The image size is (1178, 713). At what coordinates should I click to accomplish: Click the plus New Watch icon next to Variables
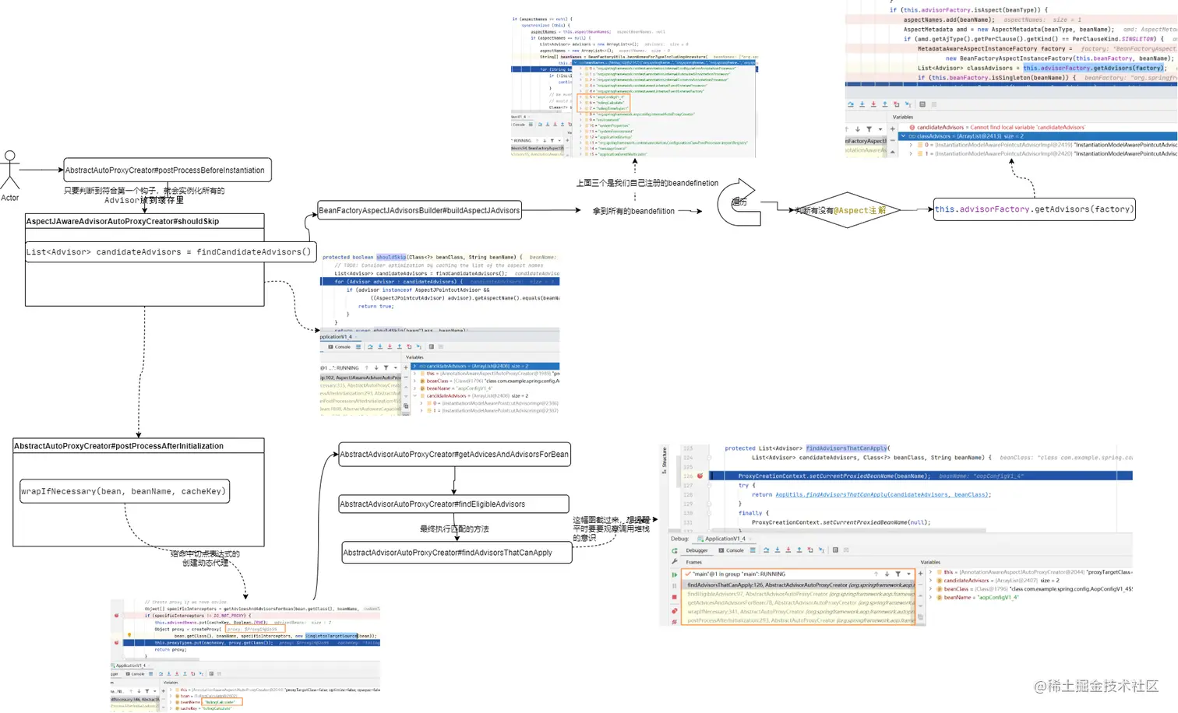point(920,574)
